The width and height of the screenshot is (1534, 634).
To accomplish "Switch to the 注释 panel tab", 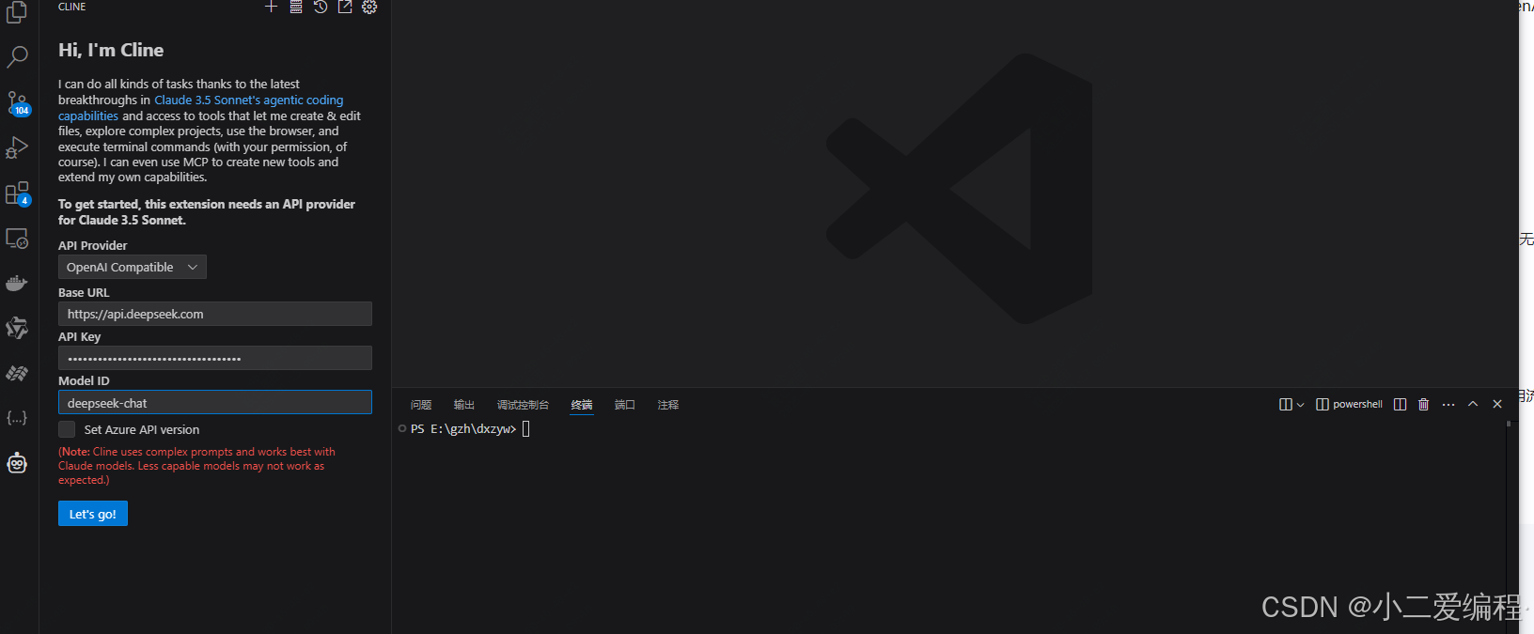I will [x=668, y=405].
